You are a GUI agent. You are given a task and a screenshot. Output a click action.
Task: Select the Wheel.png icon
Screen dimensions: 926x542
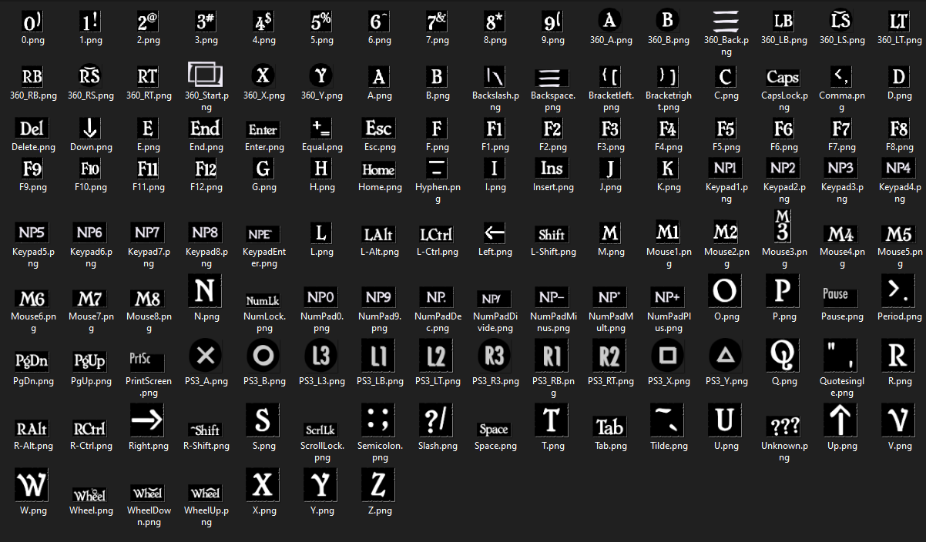89,494
